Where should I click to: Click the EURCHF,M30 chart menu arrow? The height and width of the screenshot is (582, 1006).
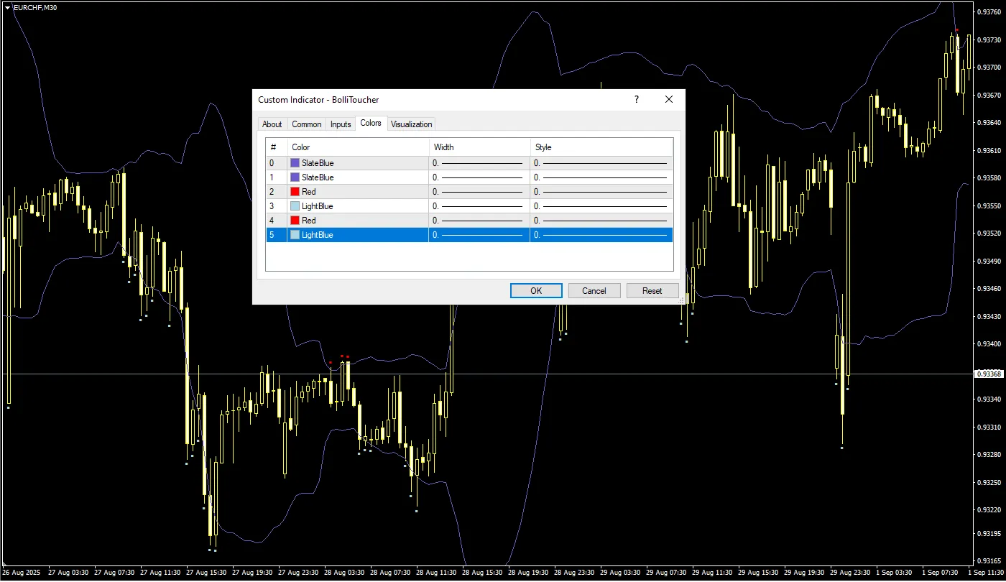7,7
